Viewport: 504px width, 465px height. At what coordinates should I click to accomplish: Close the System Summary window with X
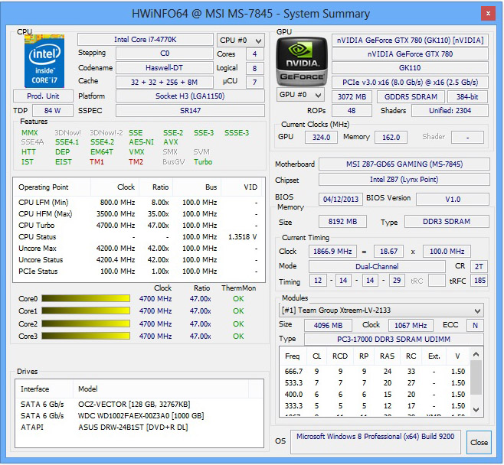[x=488, y=14]
